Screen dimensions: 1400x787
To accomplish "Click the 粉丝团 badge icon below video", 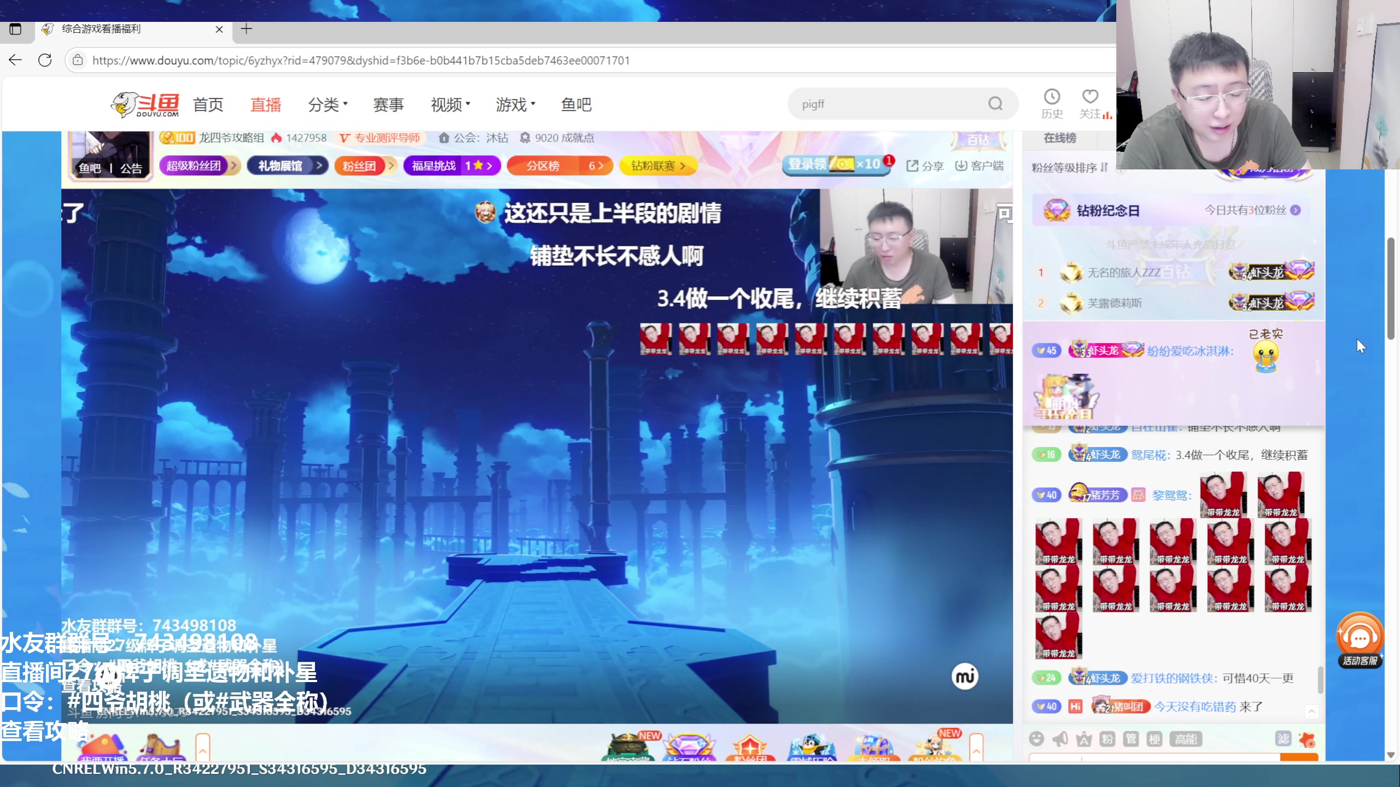I will (x=751, y=747).
